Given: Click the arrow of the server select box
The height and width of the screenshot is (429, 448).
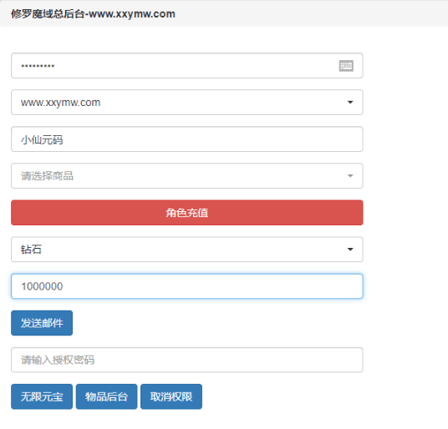Looking at the screenshot, I should click(350, 103).
